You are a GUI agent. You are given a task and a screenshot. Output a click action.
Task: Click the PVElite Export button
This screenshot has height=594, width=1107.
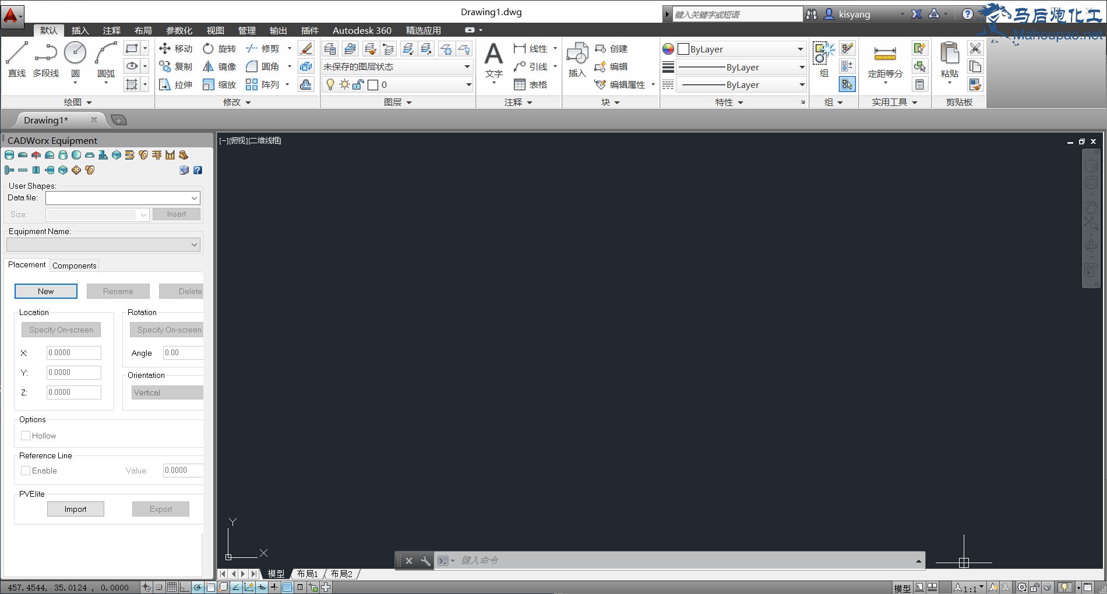[161, 509]
